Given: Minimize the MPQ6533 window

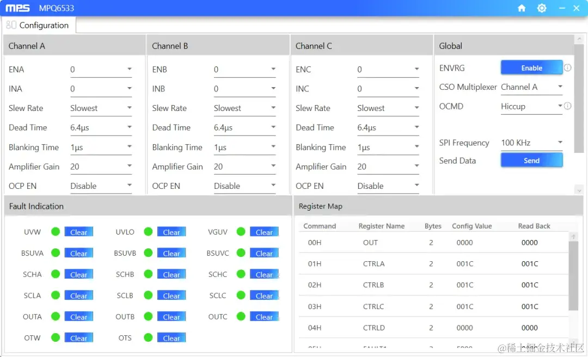Looking at the screenshot, I should coord(562,8).
